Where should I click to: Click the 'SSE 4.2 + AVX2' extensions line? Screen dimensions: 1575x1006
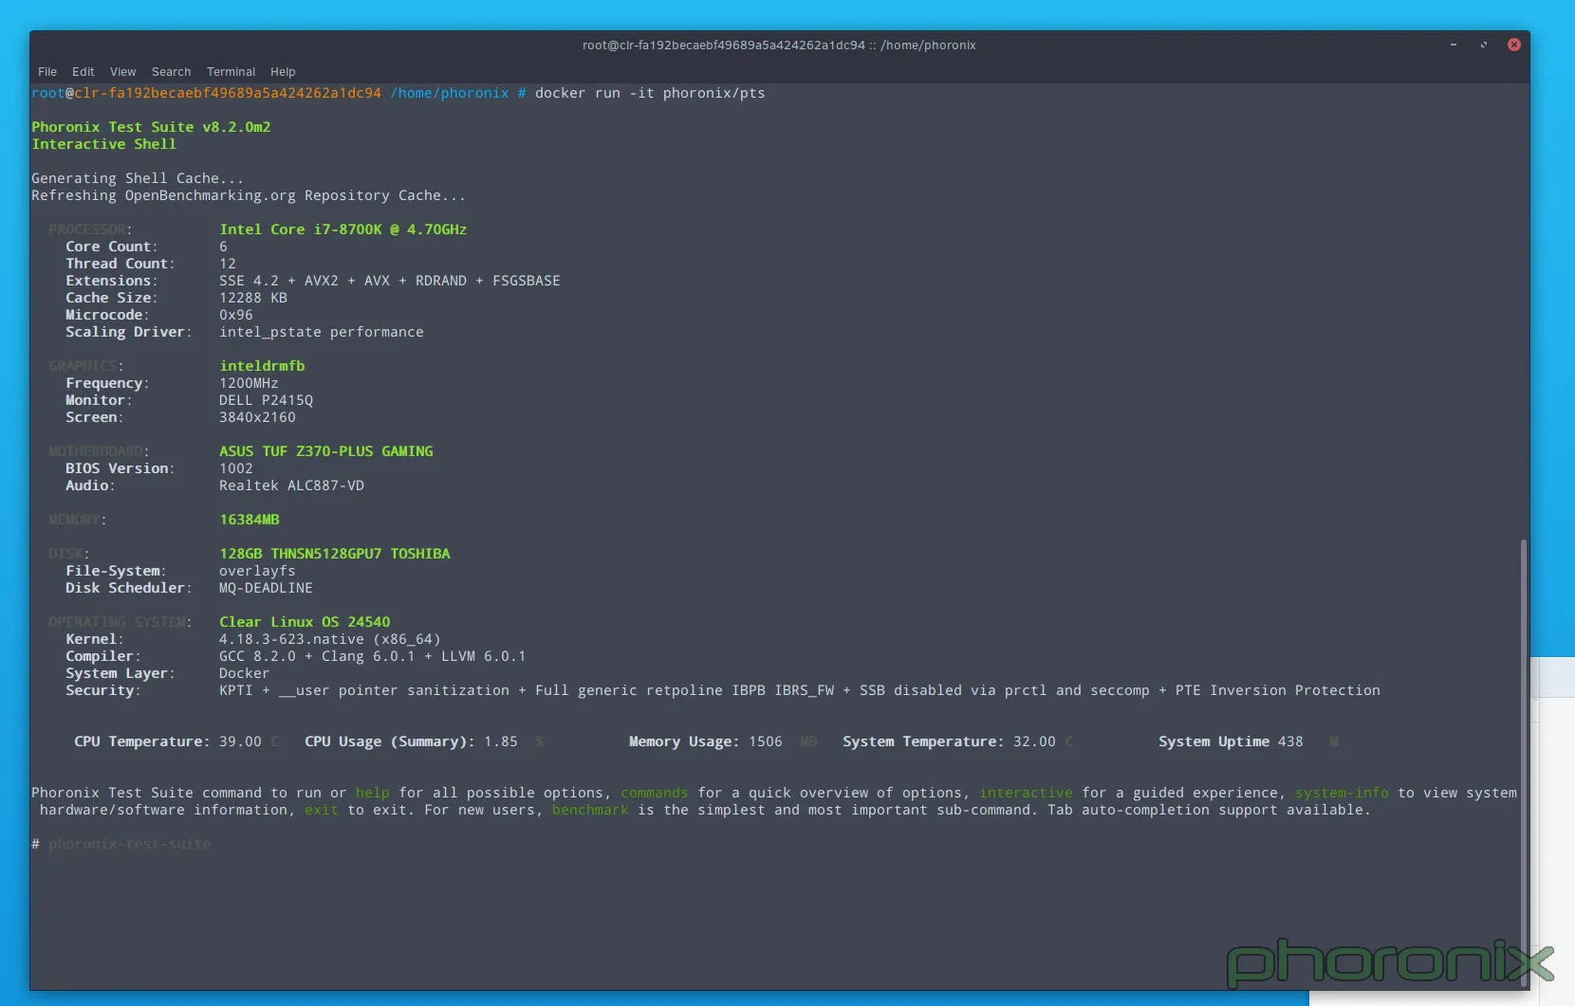tap(390, 281)
